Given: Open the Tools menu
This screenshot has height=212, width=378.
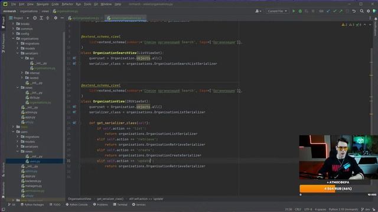Looking at the screenshot, I should (x=87, y=4).
